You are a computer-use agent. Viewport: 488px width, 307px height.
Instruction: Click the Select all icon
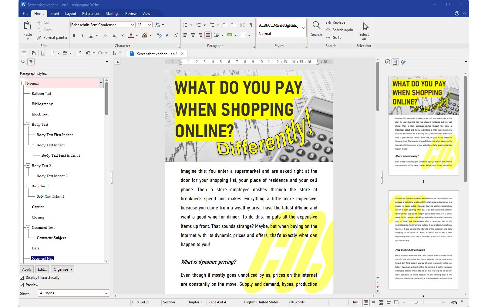[x=364, y=26]
